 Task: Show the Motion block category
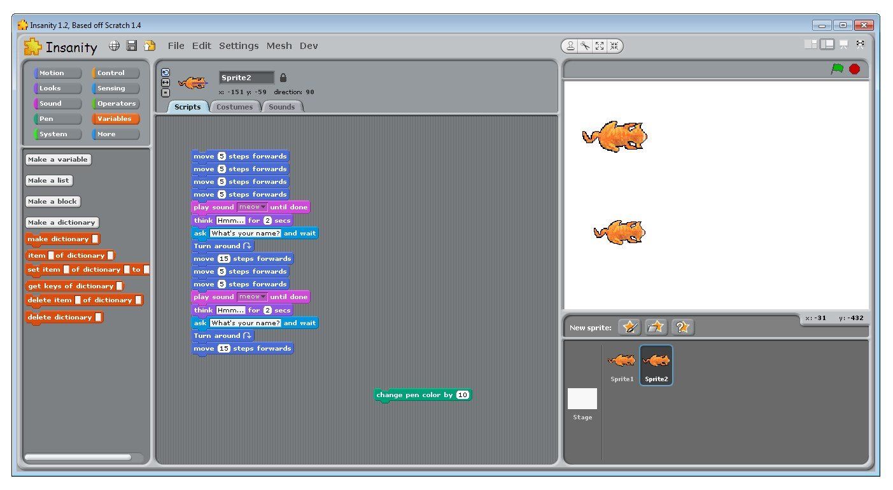click(x=58, y=73)
